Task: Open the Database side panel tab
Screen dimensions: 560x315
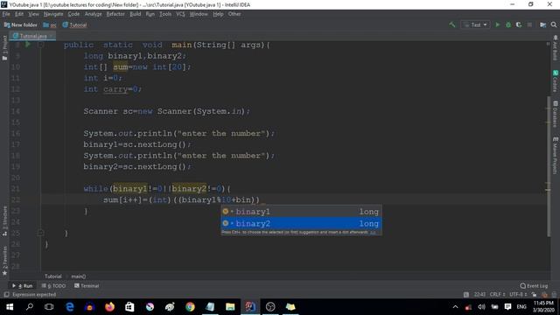Action: 556,114
